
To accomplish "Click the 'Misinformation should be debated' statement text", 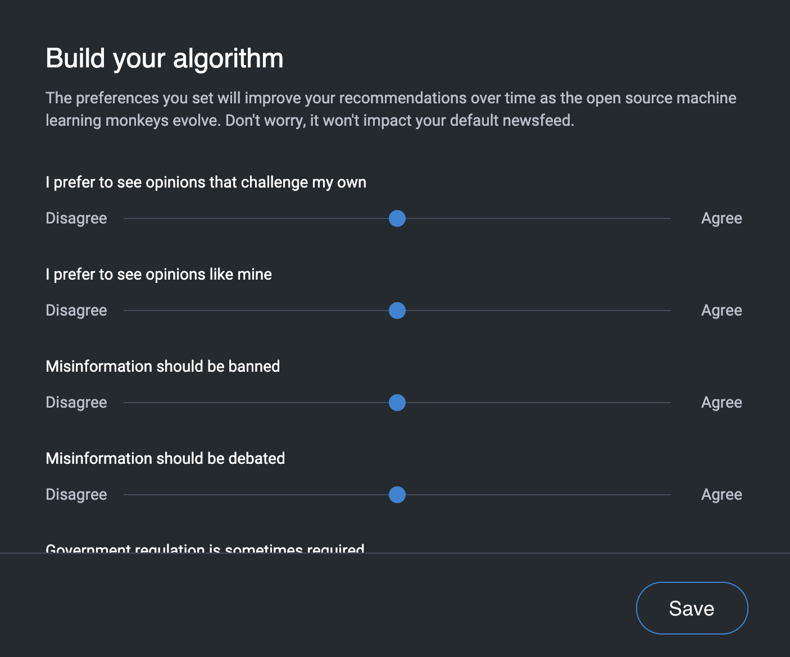I will [165, 459].
